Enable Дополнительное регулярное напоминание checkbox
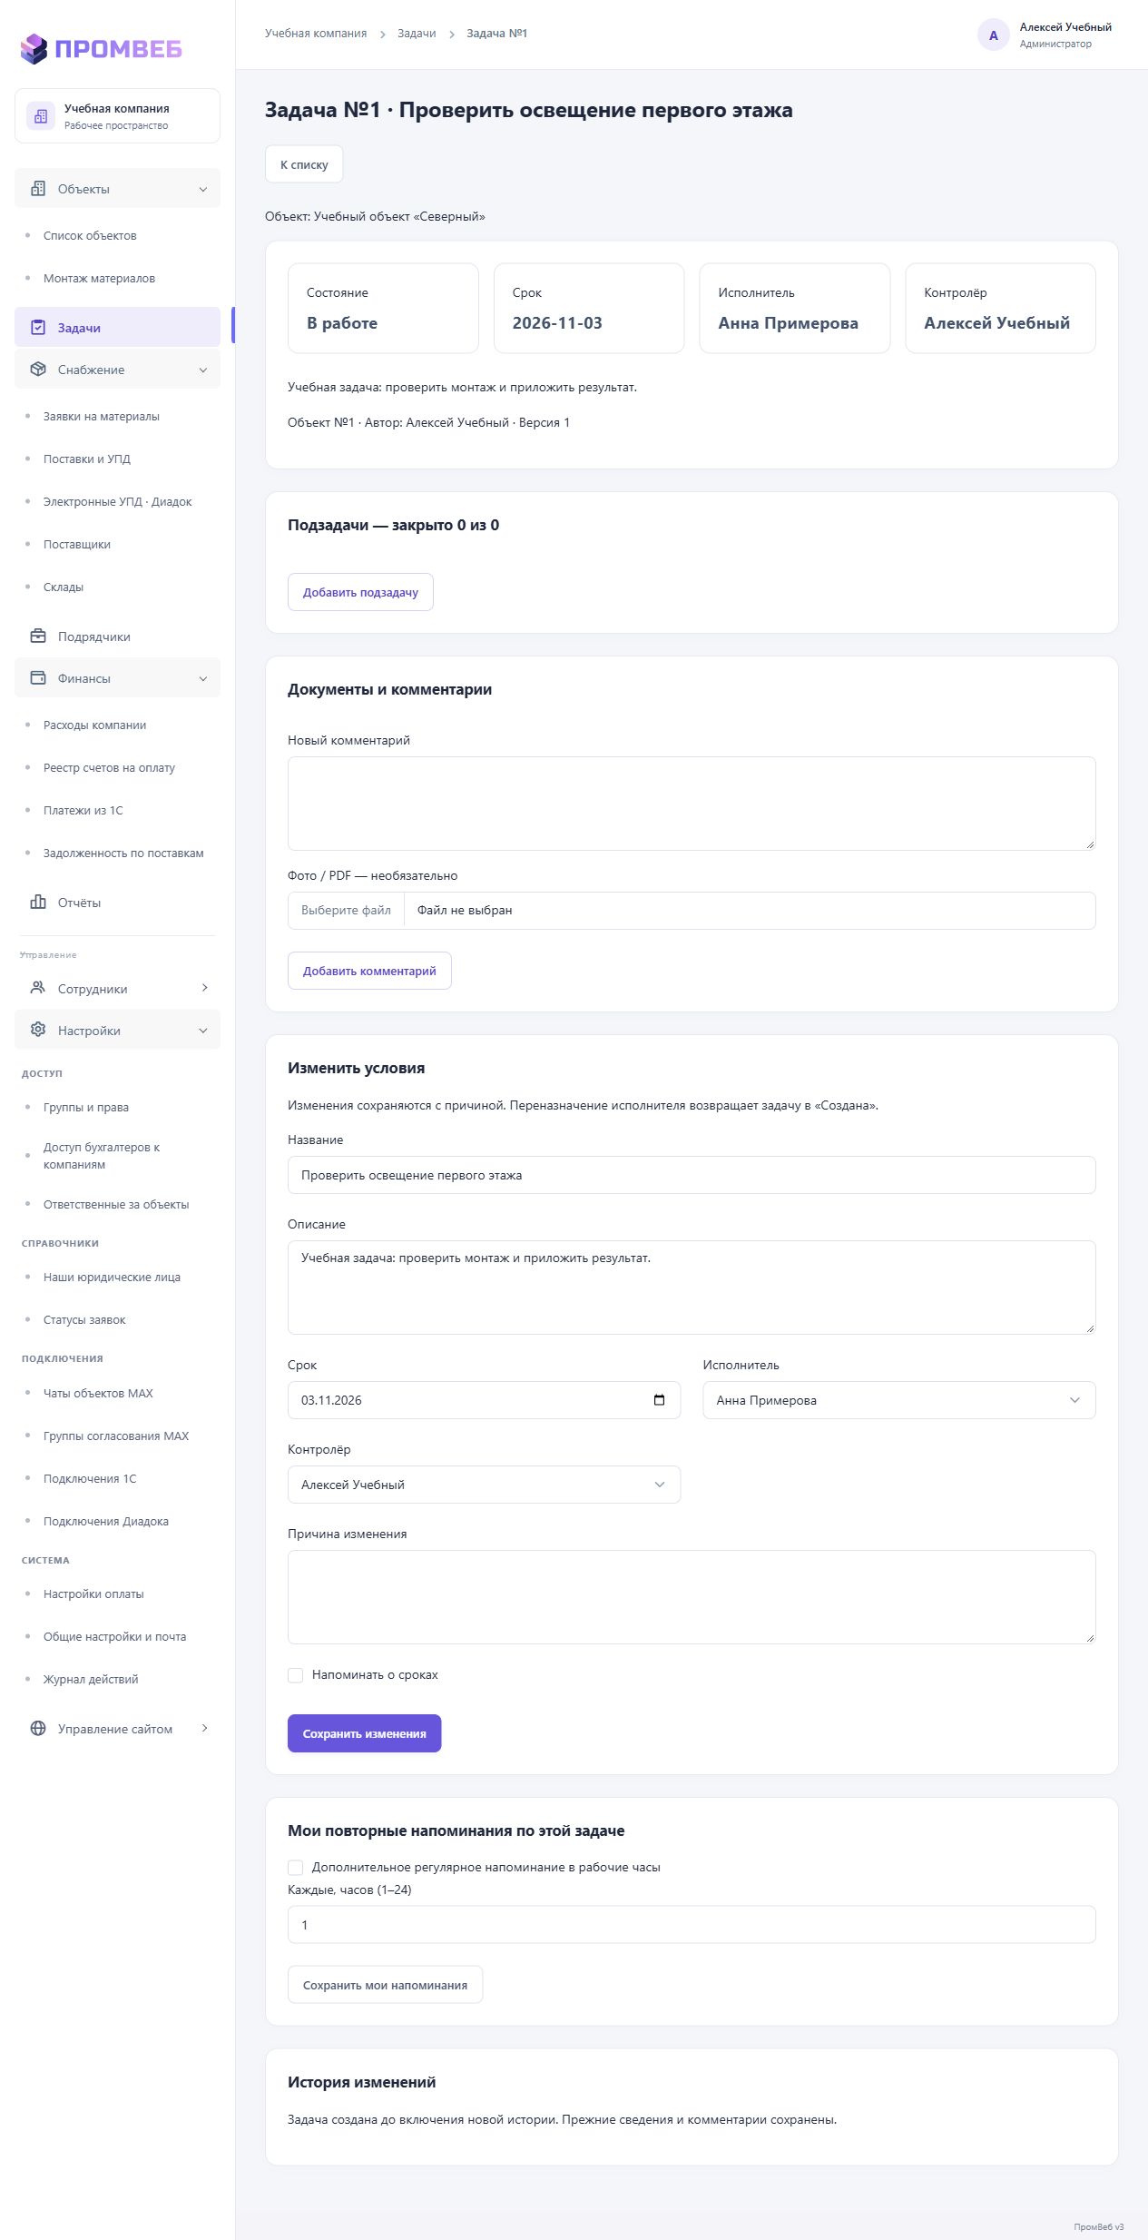The image size is (1148, 2240). coord(296,1868)
